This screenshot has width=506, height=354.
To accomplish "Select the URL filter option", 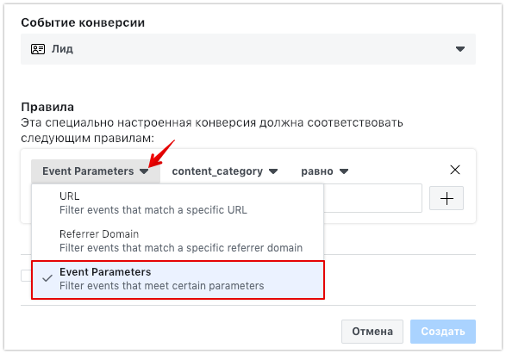I will pos(178,203).
